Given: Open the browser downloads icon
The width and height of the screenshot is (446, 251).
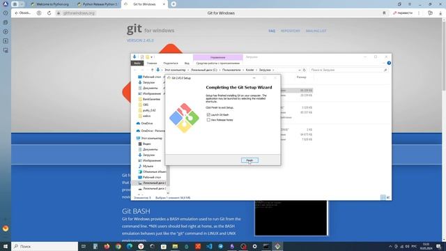Looking at the screenshot, I should tap(440, 13).
